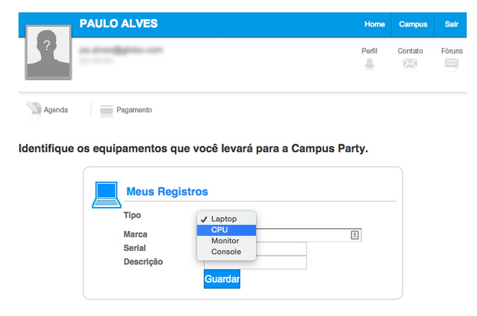Click the Fóruns chat bubble icon
Screen dimensions: 477x316
451,63
